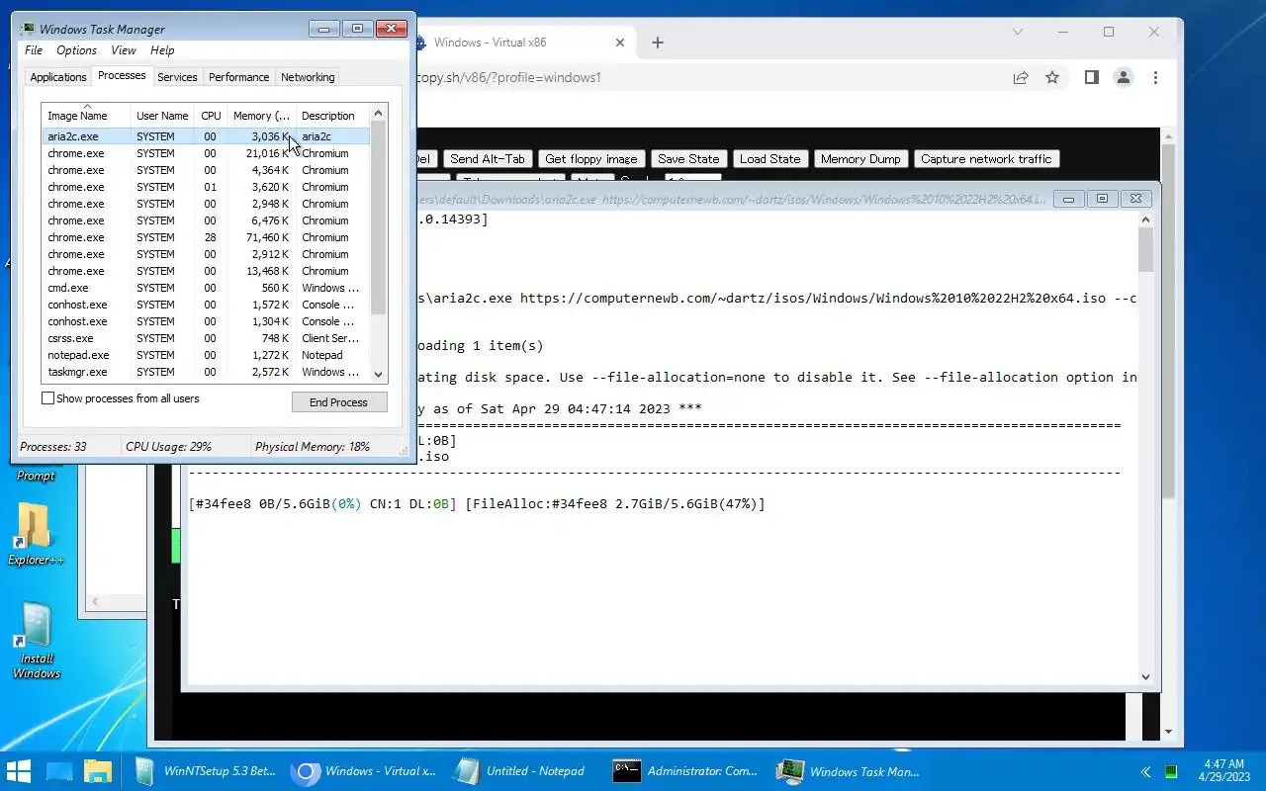Click Load State button
Image resolution: width=1266 pixels, height=791 pixels.
[770, 159]
